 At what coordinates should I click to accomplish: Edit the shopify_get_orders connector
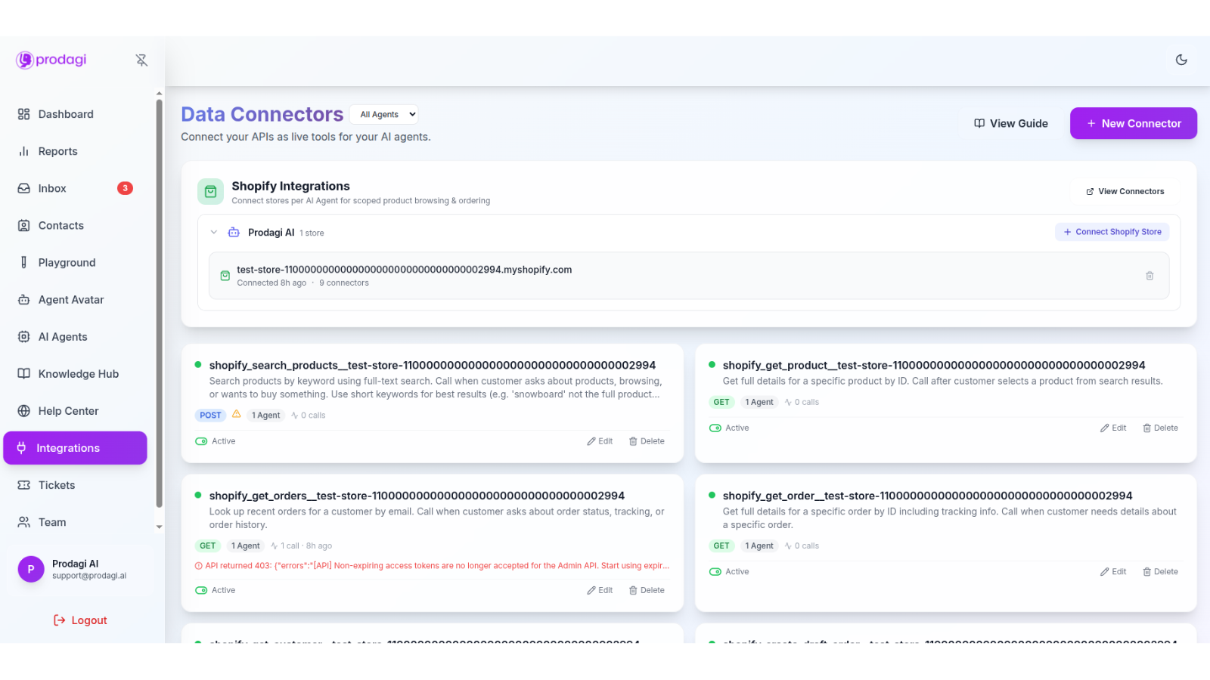point(600,590)
